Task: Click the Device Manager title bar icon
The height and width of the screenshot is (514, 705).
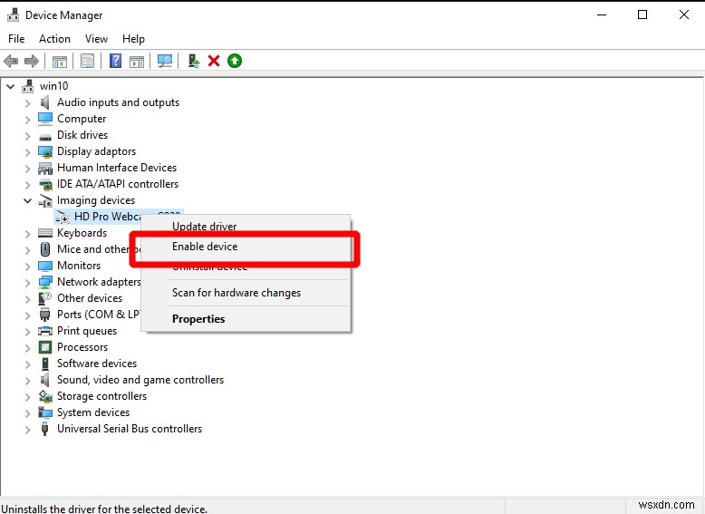Action: coord(13,15)
